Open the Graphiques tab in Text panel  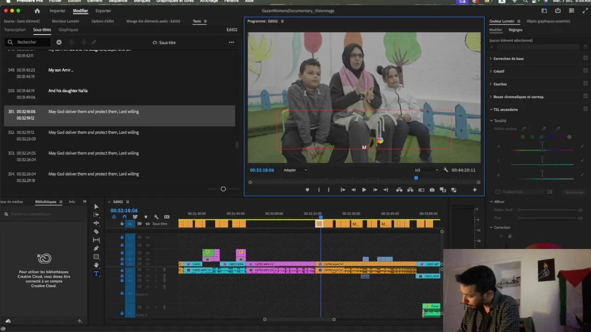point(68,30)
